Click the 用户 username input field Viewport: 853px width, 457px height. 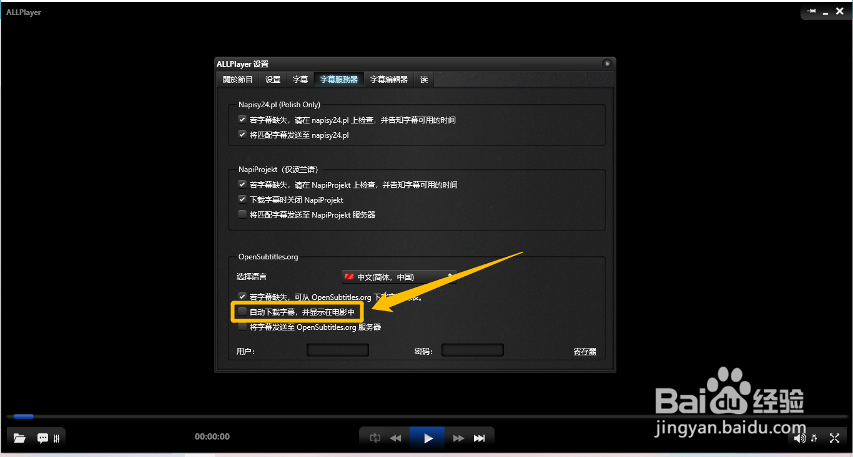click(338, 350)
